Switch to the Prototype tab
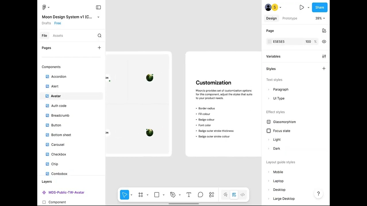 (290, 18)
